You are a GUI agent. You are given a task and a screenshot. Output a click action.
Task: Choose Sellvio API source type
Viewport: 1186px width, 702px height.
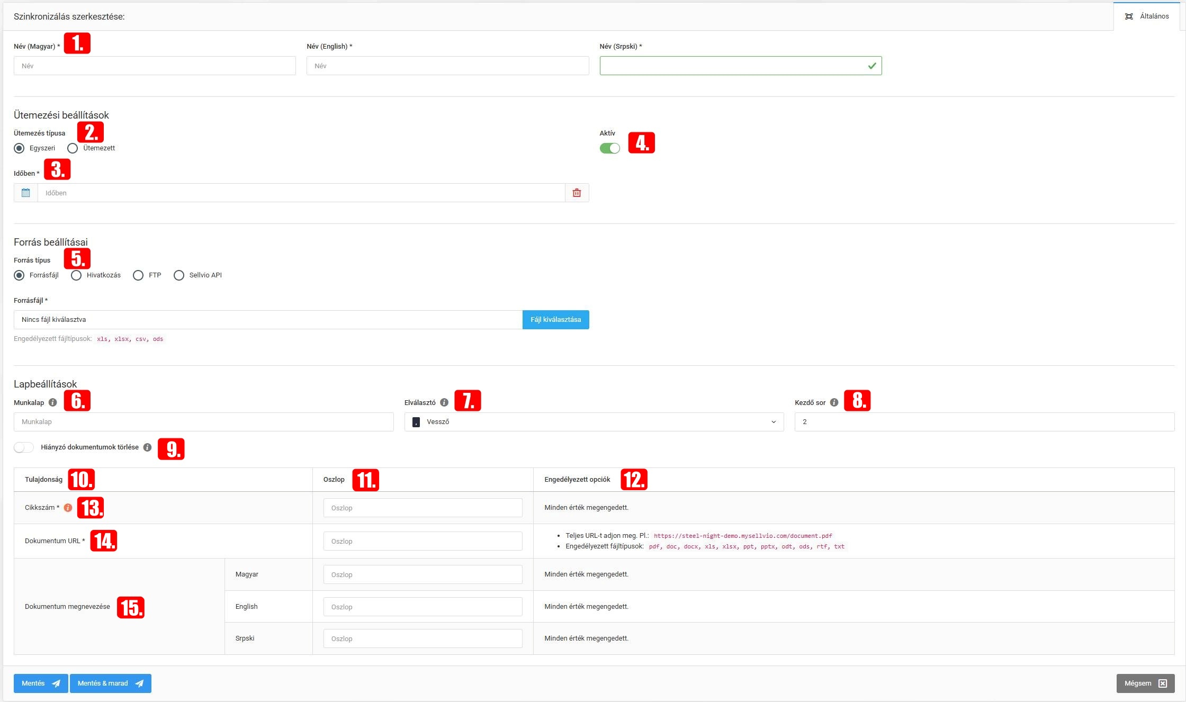(179, 275)
